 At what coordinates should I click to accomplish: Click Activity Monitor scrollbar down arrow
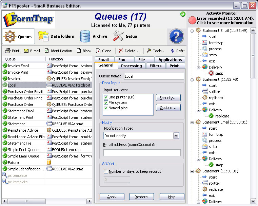pos(253,201)
